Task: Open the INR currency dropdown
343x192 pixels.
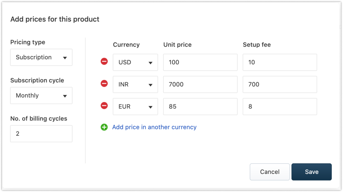Action: coord(135,84)
